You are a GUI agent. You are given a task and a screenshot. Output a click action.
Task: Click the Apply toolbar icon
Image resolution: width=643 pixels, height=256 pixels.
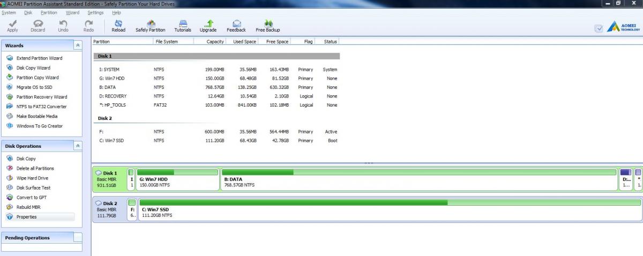(12, 26)
